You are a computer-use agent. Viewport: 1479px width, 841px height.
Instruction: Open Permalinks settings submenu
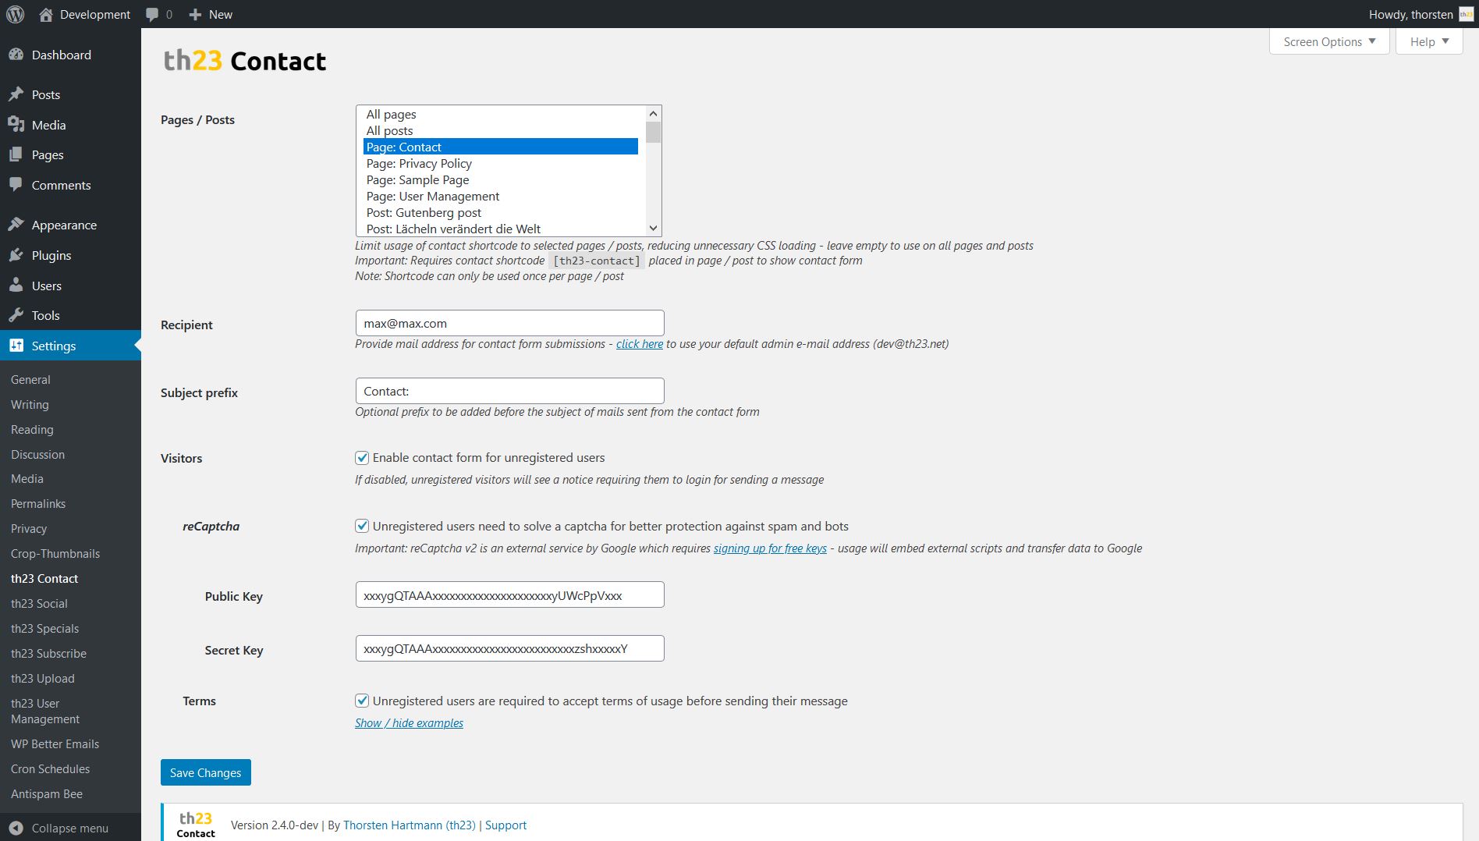click(38, 504)
